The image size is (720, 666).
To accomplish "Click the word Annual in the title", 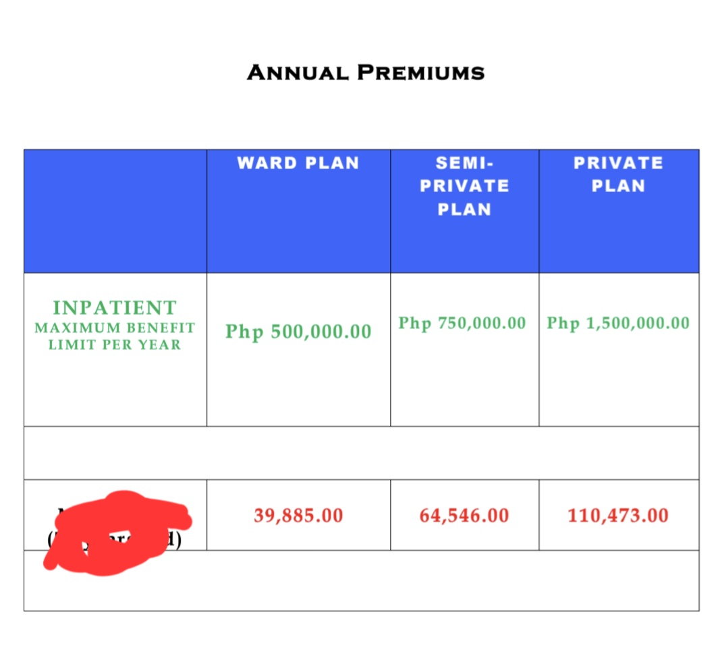I will click(x=298, y=72).
